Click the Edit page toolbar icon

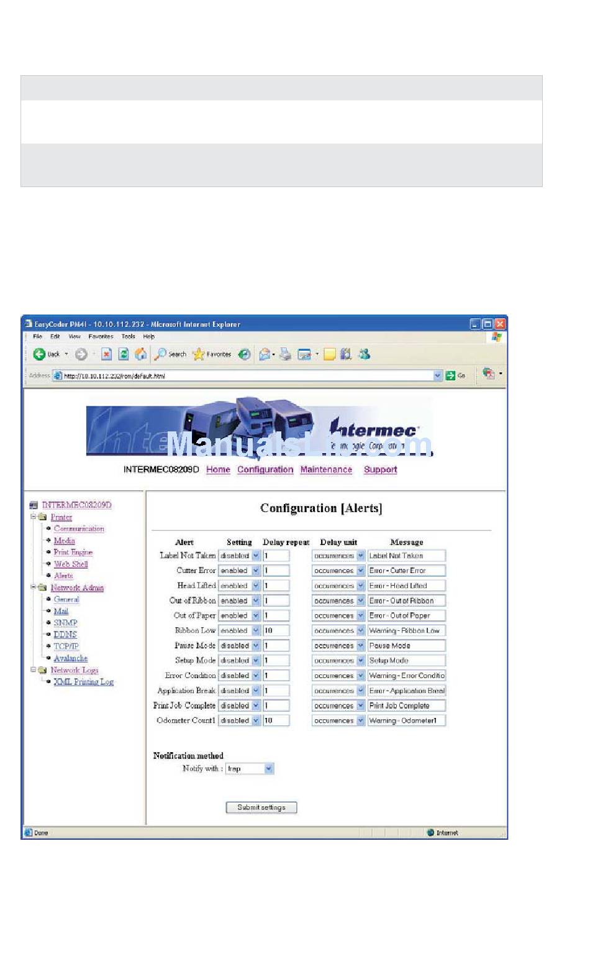pyautogui.click(x=304, y=354)
